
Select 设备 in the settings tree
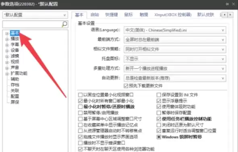[x=15, y=50]
